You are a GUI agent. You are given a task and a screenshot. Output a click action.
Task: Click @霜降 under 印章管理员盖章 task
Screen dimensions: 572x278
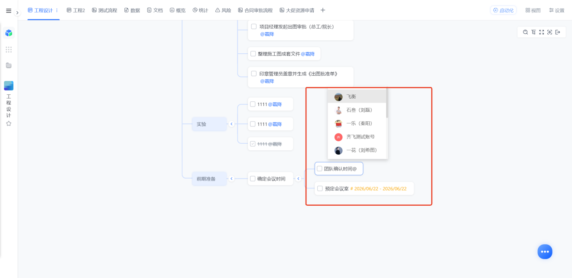click(x=267, y=81)
